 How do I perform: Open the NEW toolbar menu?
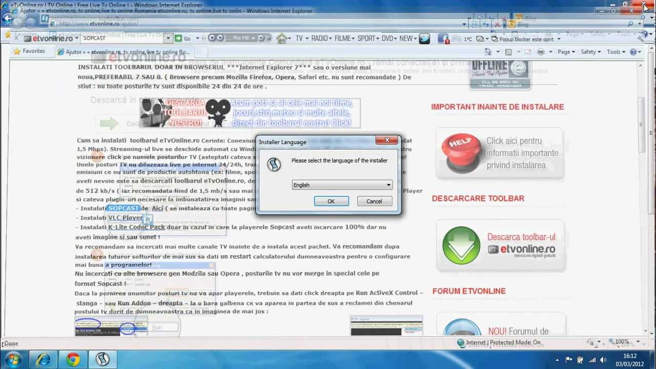(408, 38)
